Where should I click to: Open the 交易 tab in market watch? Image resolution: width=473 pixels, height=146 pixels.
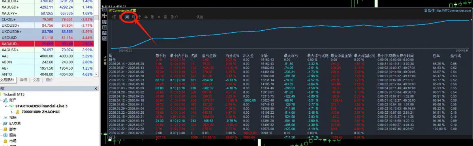pos(36,80)
